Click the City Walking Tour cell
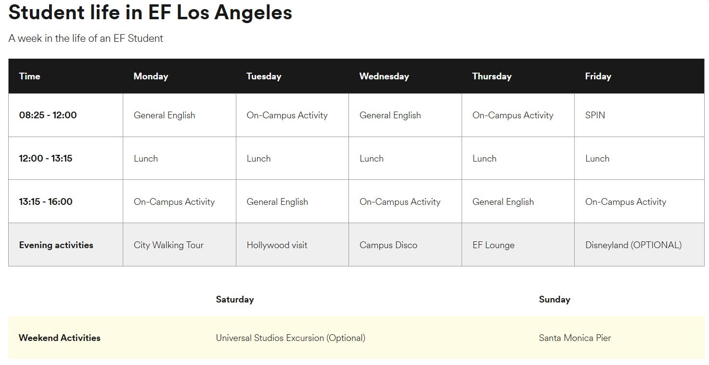The height and width of the screenshot is (365, 709). pyautogui.click(x=168, y=245)
